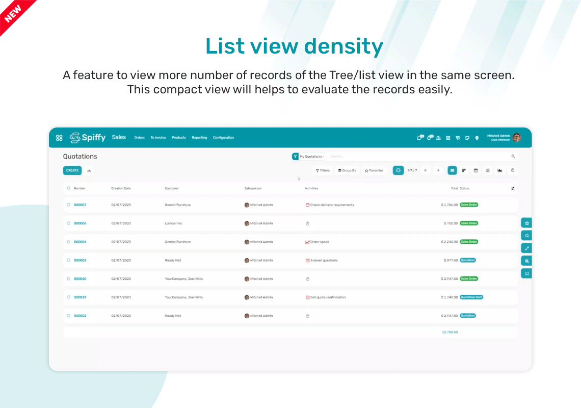Open the Configuration menu
This screenshot has width=581, height=408.
[223, 138]
